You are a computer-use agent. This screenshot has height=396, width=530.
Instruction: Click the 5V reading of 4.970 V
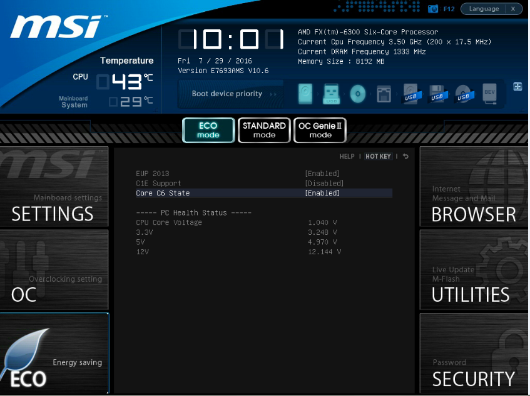322,242
